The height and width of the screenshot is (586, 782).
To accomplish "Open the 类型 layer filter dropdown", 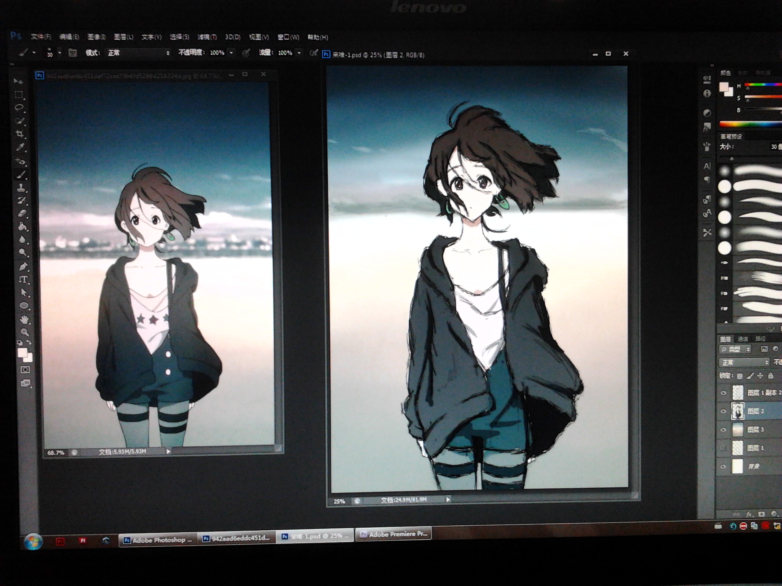I will point(735,349).
